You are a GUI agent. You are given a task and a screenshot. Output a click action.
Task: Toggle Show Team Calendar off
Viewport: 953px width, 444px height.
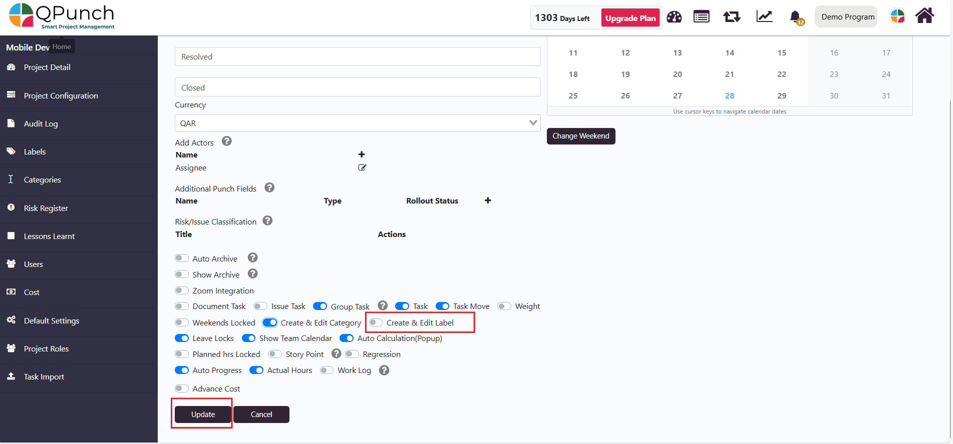248,338
